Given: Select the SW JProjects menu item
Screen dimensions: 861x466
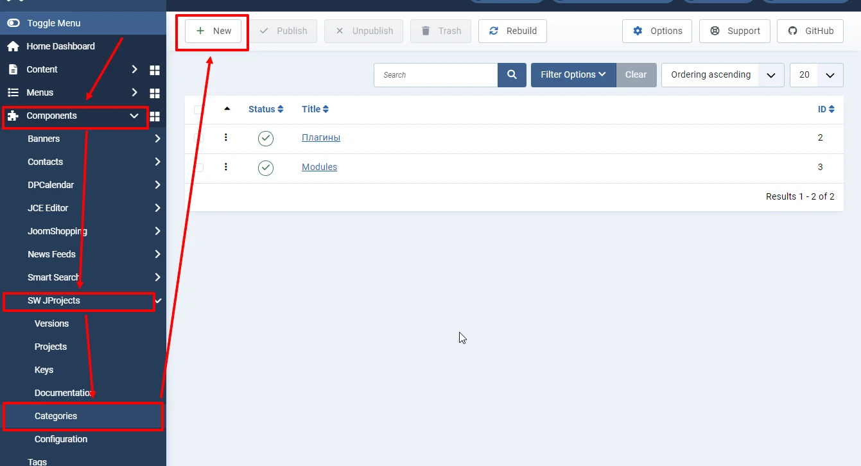Looking at the screenshot, I should point(54,300).
